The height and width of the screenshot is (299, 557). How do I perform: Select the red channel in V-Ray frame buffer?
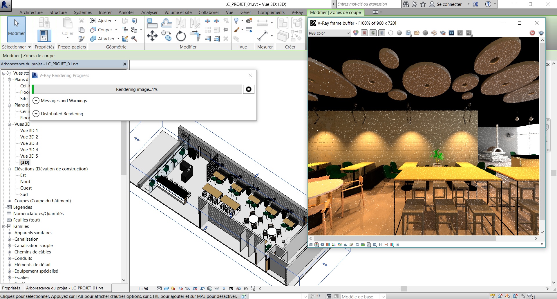[x=364, y=33]
